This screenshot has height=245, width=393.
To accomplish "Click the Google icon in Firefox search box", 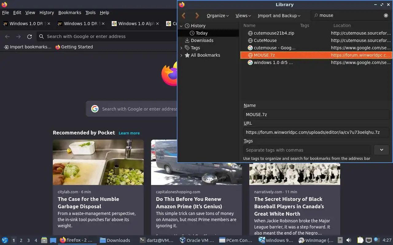I will tap(95, 109).
